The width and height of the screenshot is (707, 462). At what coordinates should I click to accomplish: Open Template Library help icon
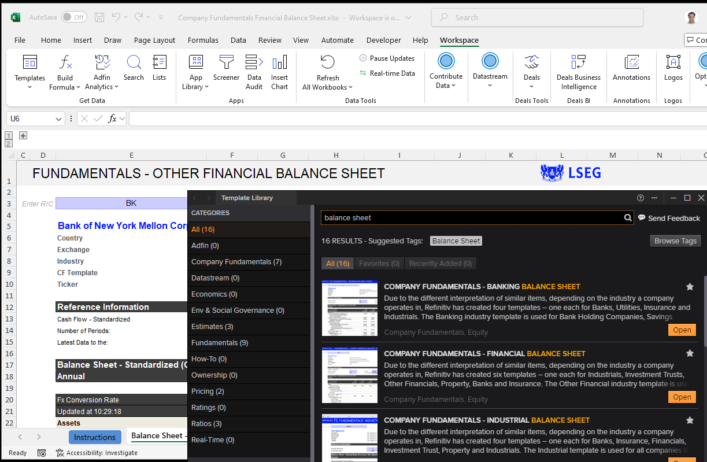tap(641, 198)
